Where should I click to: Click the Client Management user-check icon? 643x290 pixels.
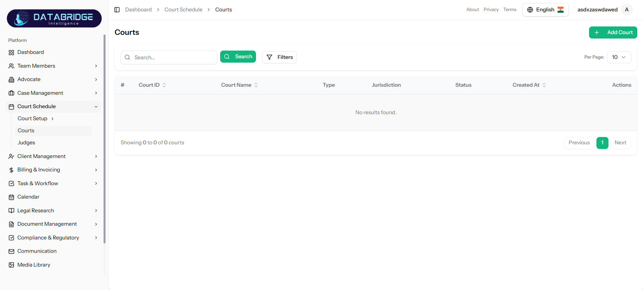[11, 156]
